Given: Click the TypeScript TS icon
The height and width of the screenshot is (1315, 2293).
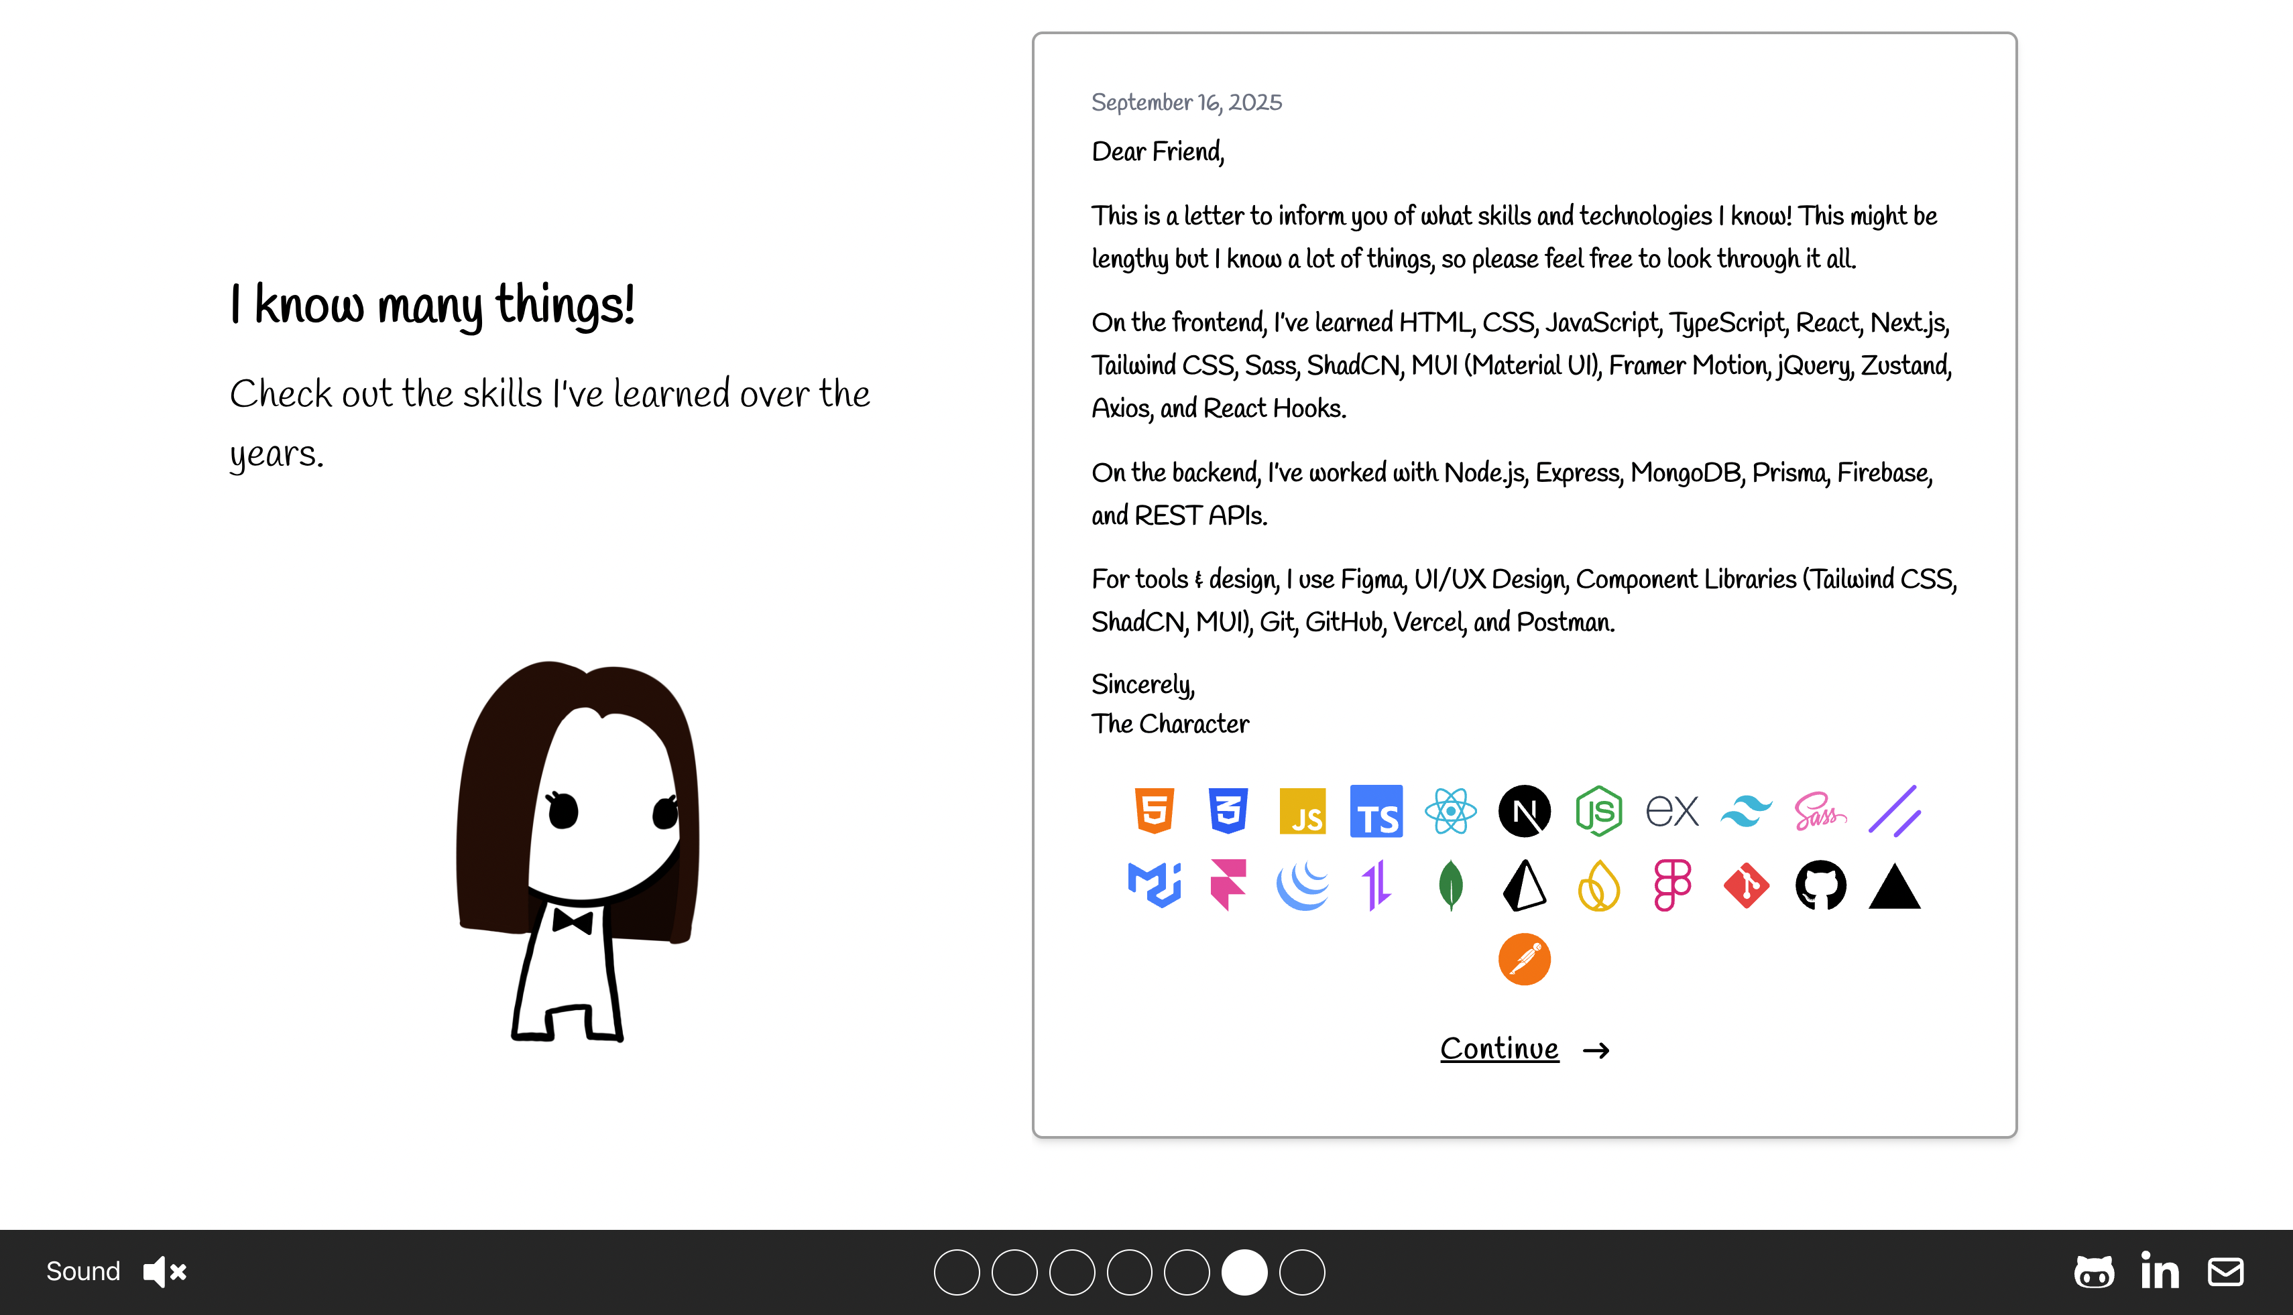Looking at the screenshot, I should click(x=1376, y=810).
